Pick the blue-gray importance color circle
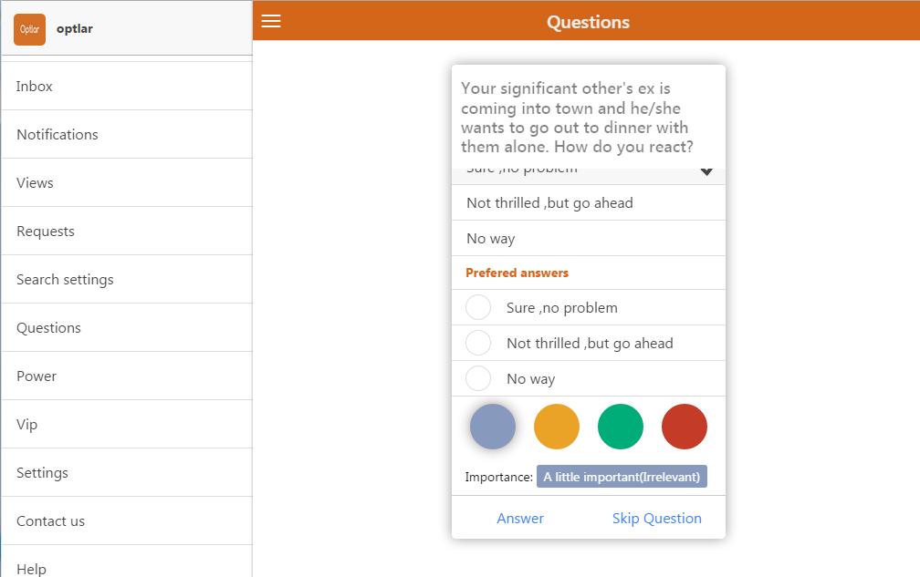Viewport: 920px width, 577px height. tap(493, 427)
